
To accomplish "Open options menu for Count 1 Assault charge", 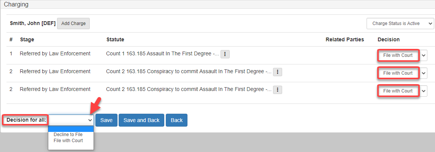I will pyautogui.click(x=225, y=54).
